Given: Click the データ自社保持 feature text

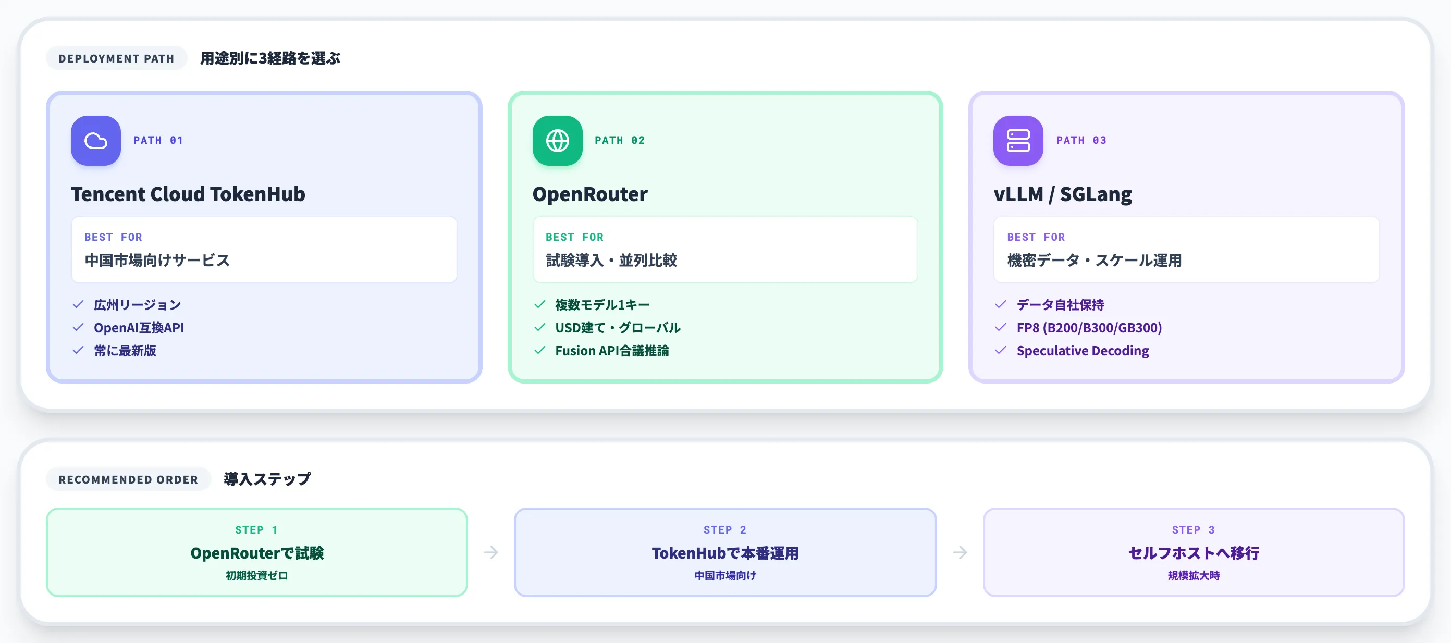Looking at the screenshot, I should coord(1060,305).
